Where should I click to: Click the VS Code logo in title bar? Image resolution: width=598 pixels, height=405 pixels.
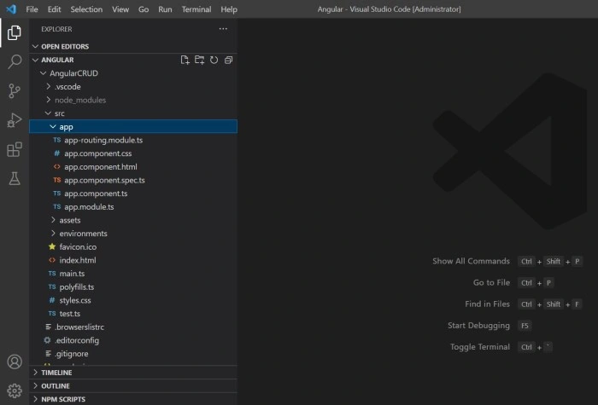[x=11, y=9]
